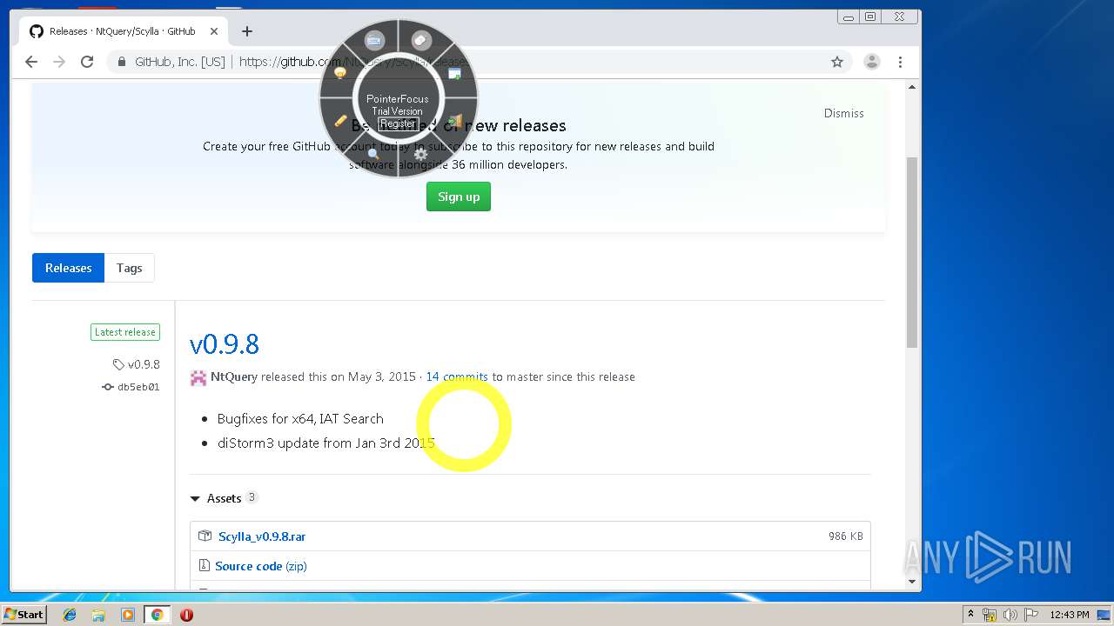
Task: Click Register in the PointerFocus wheel
Action: pyautogui.click(x=398, y=123)
